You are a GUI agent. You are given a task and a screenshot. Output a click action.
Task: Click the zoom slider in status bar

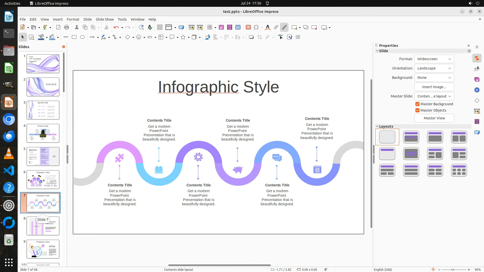(x=452, y=270)
